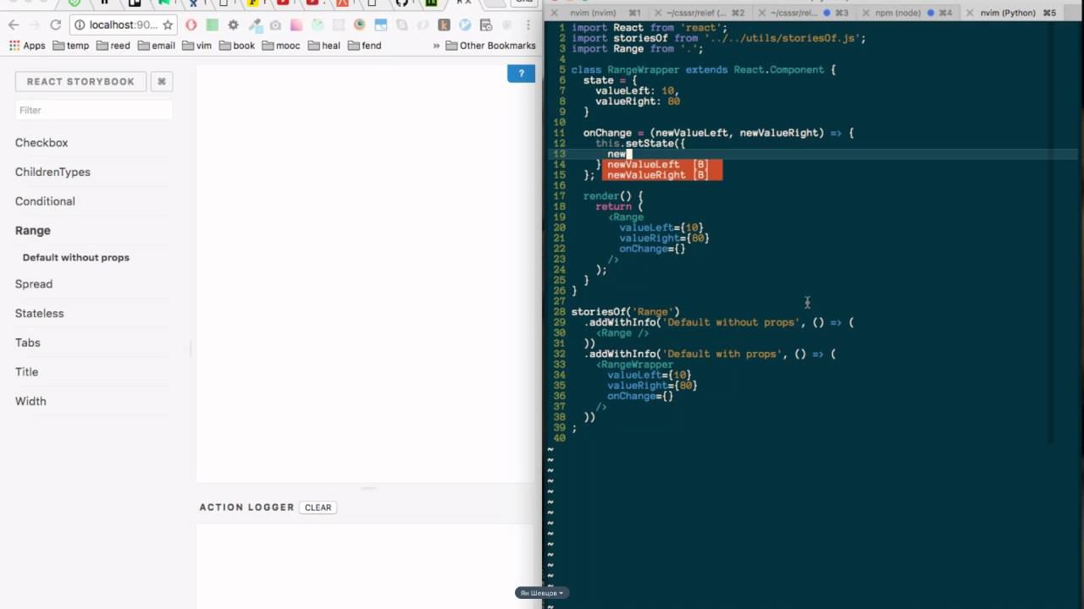
Task: Open Other Bookmarks folder
Action: (490, 46)
